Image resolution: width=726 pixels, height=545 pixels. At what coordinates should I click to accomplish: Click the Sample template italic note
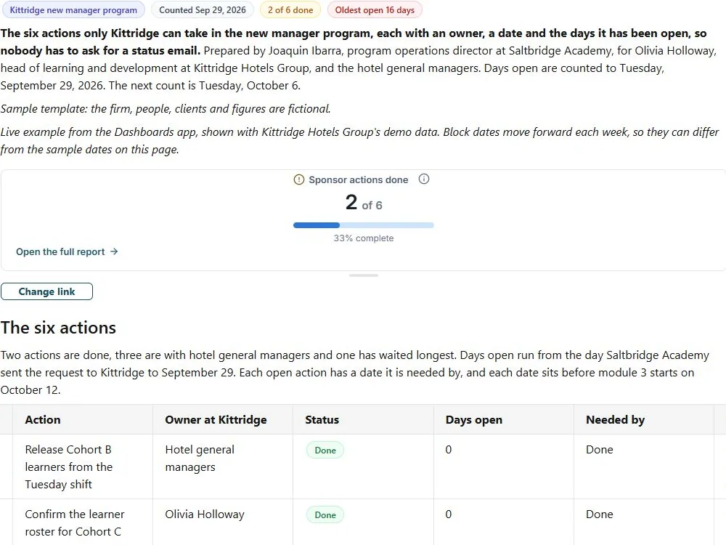click(x=166, y=109)
